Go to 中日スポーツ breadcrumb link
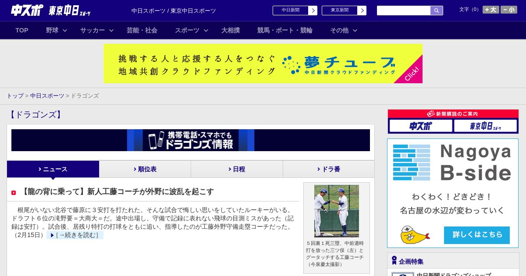Viewport: 526px width, 276px height. 47,96
